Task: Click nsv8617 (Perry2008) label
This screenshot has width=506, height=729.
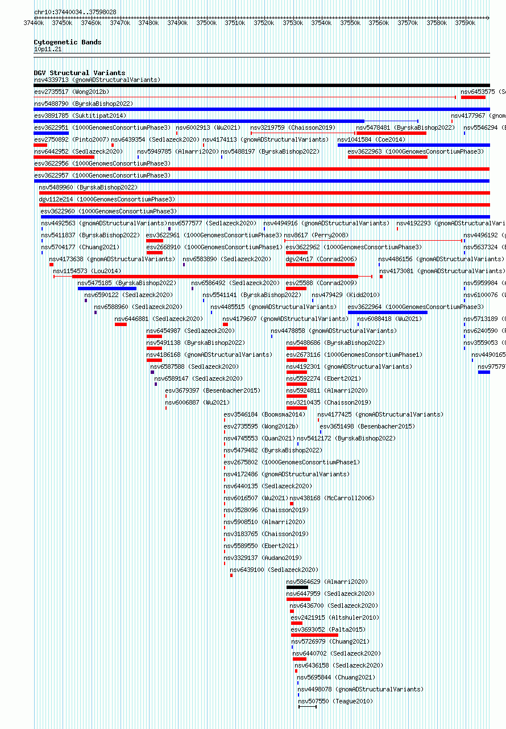Action: click(316, 235)
